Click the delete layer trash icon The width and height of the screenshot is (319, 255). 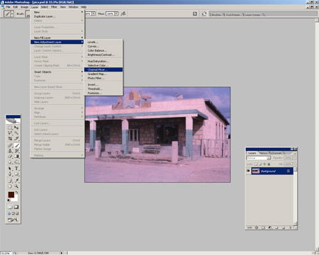click(x=291, y=227)
